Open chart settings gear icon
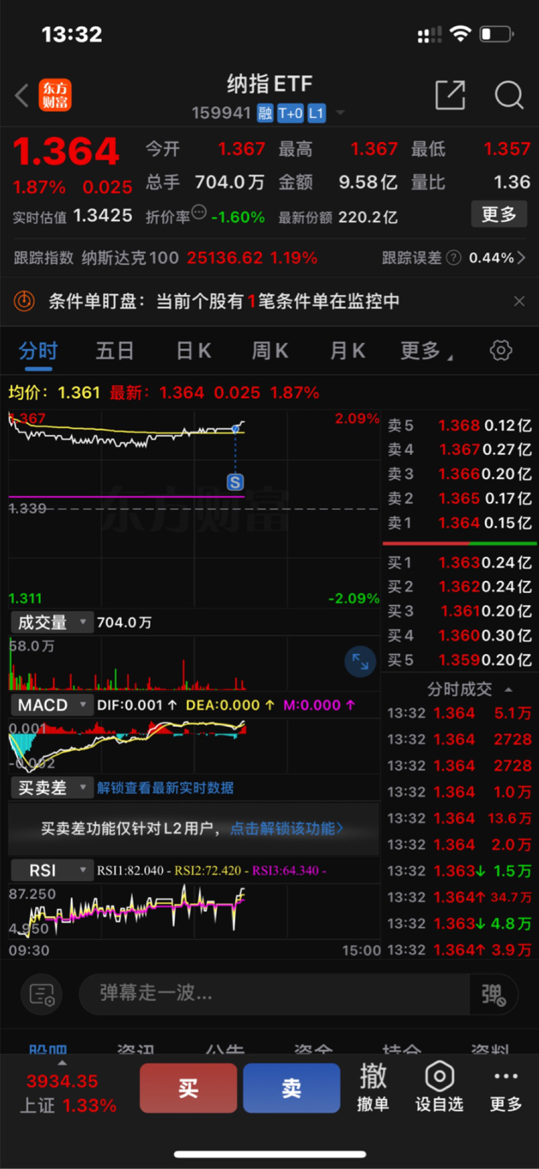This screenshot has height=1169, width=539. (500, 350)
